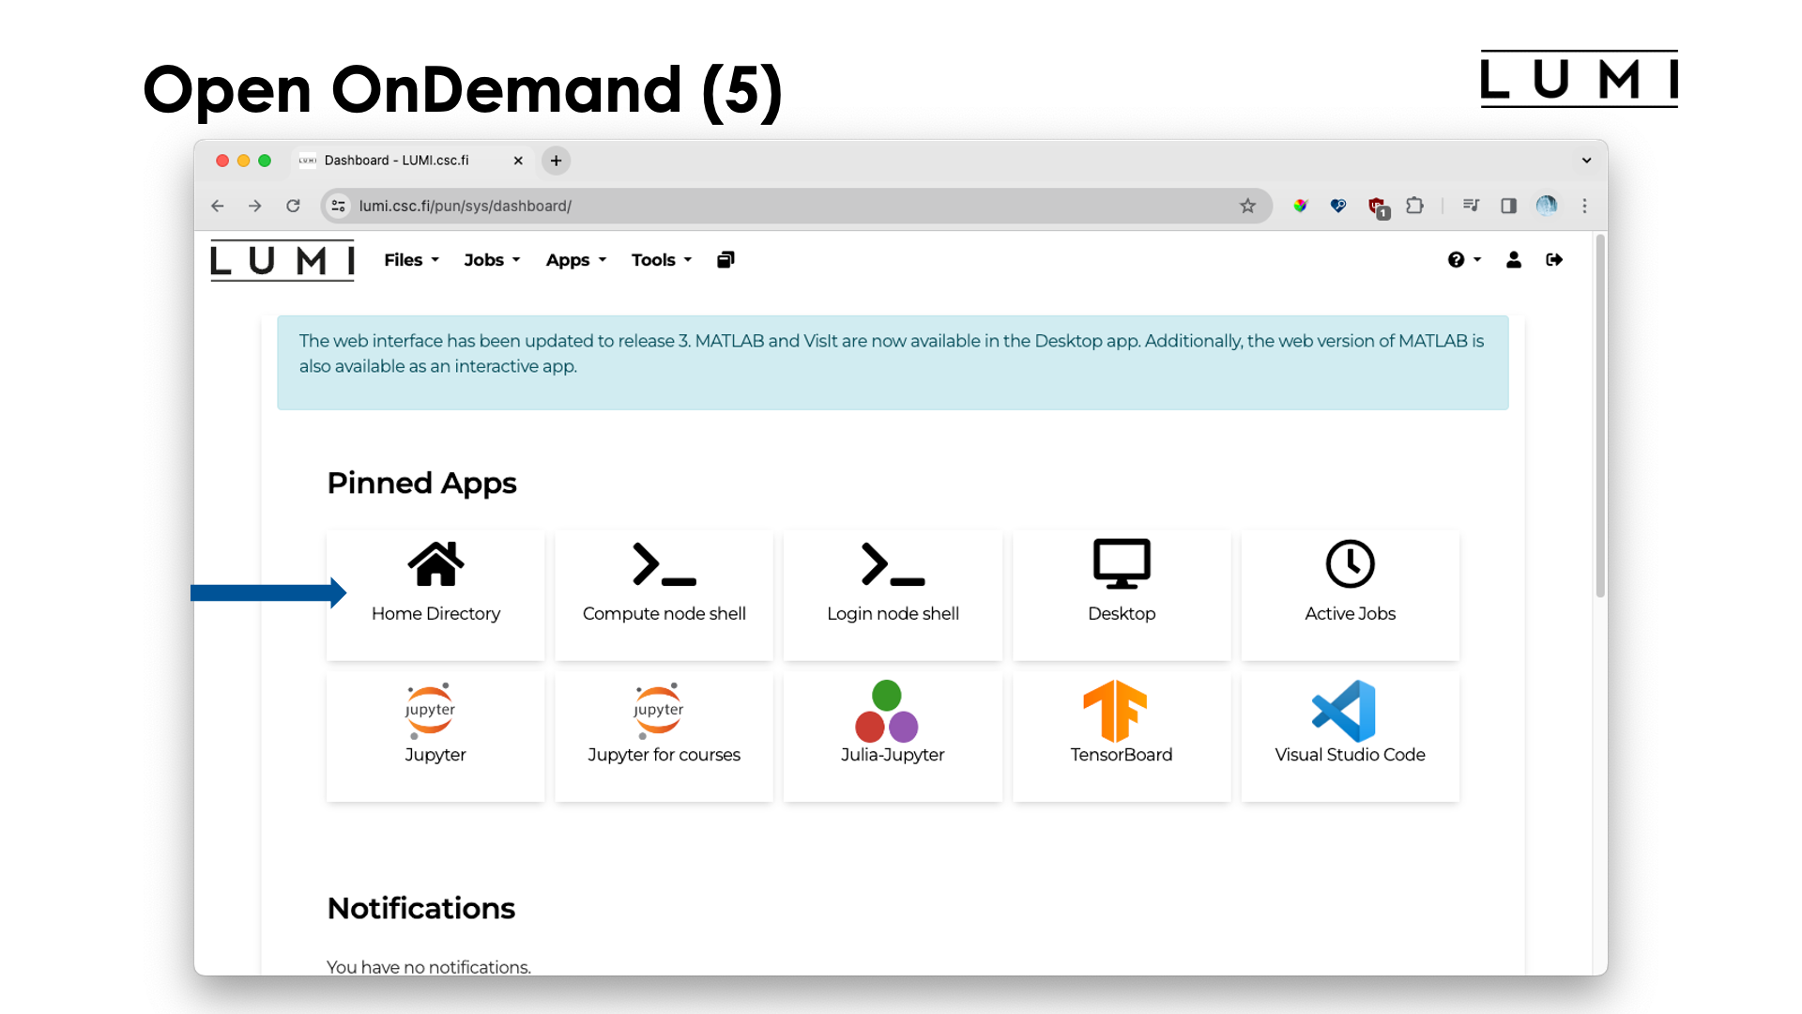This screenshot has width=1802, height=1014.
Task: Click 'You have no notifications.' text
Action: pos(429,966)
